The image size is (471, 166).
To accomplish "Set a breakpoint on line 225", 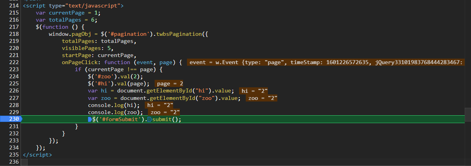I will [13, 83].
